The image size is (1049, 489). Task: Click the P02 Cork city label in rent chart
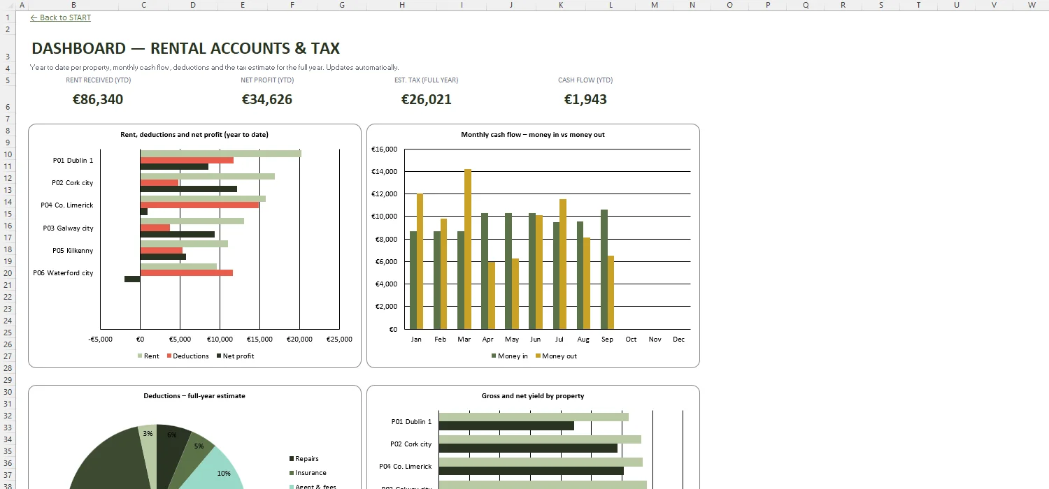pos(72,183)
